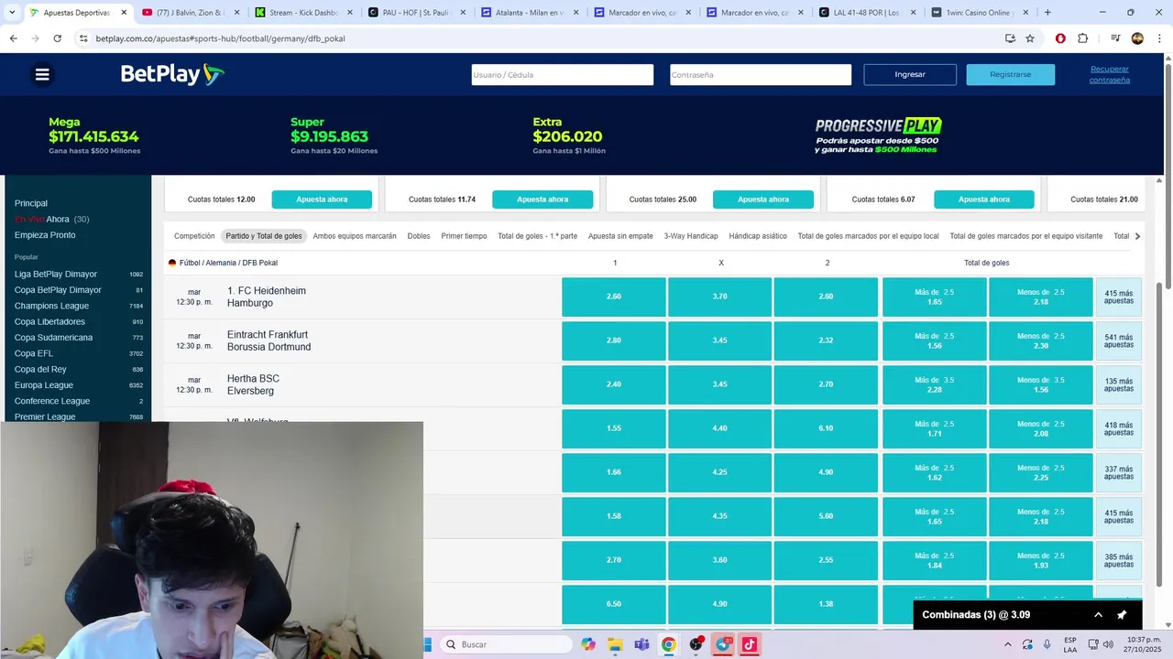This screenshot has width=1173, height=659.
Task: Click the Chrome icon in the taskbar
Action: point(669,644)
